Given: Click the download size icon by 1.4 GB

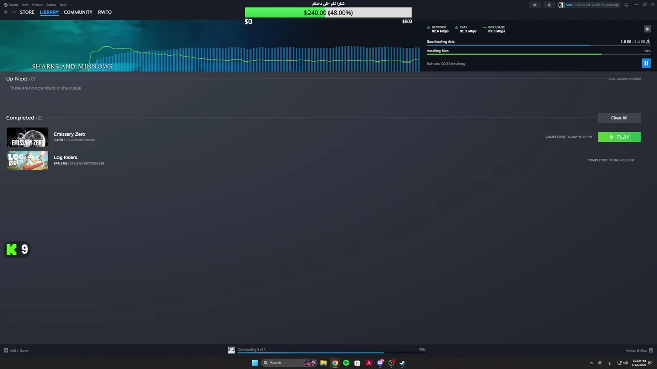Looking at the screenshot, I should [x=648, y=42].
